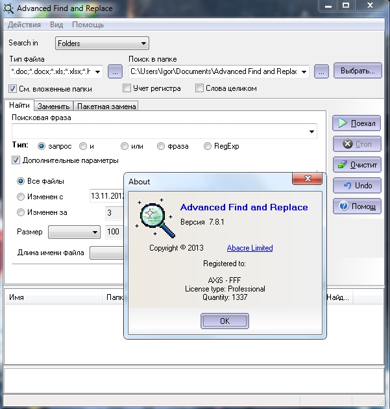
Task: Open the Действия menu
Action: click(x=24, y=25)
